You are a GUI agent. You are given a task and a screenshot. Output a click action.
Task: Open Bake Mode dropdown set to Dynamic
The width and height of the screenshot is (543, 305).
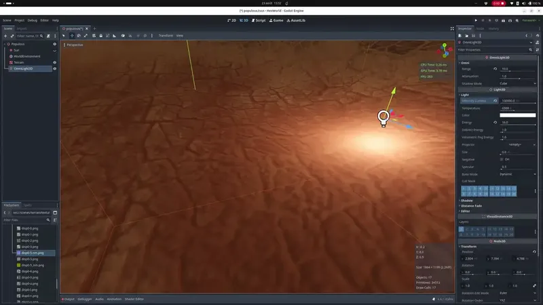point(518,174)
